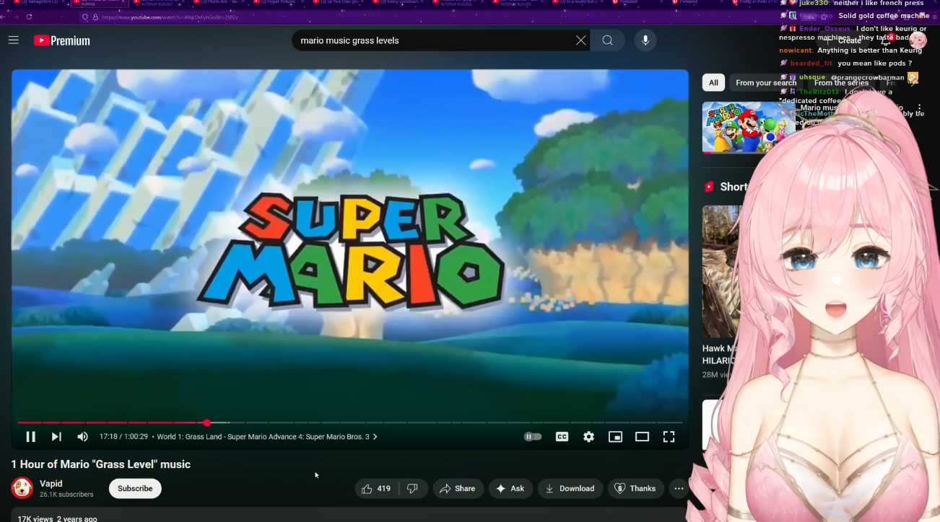The width and height of the screenshot is (940, 522).
Task: Switch to theater mode
Action: (642, 437)
